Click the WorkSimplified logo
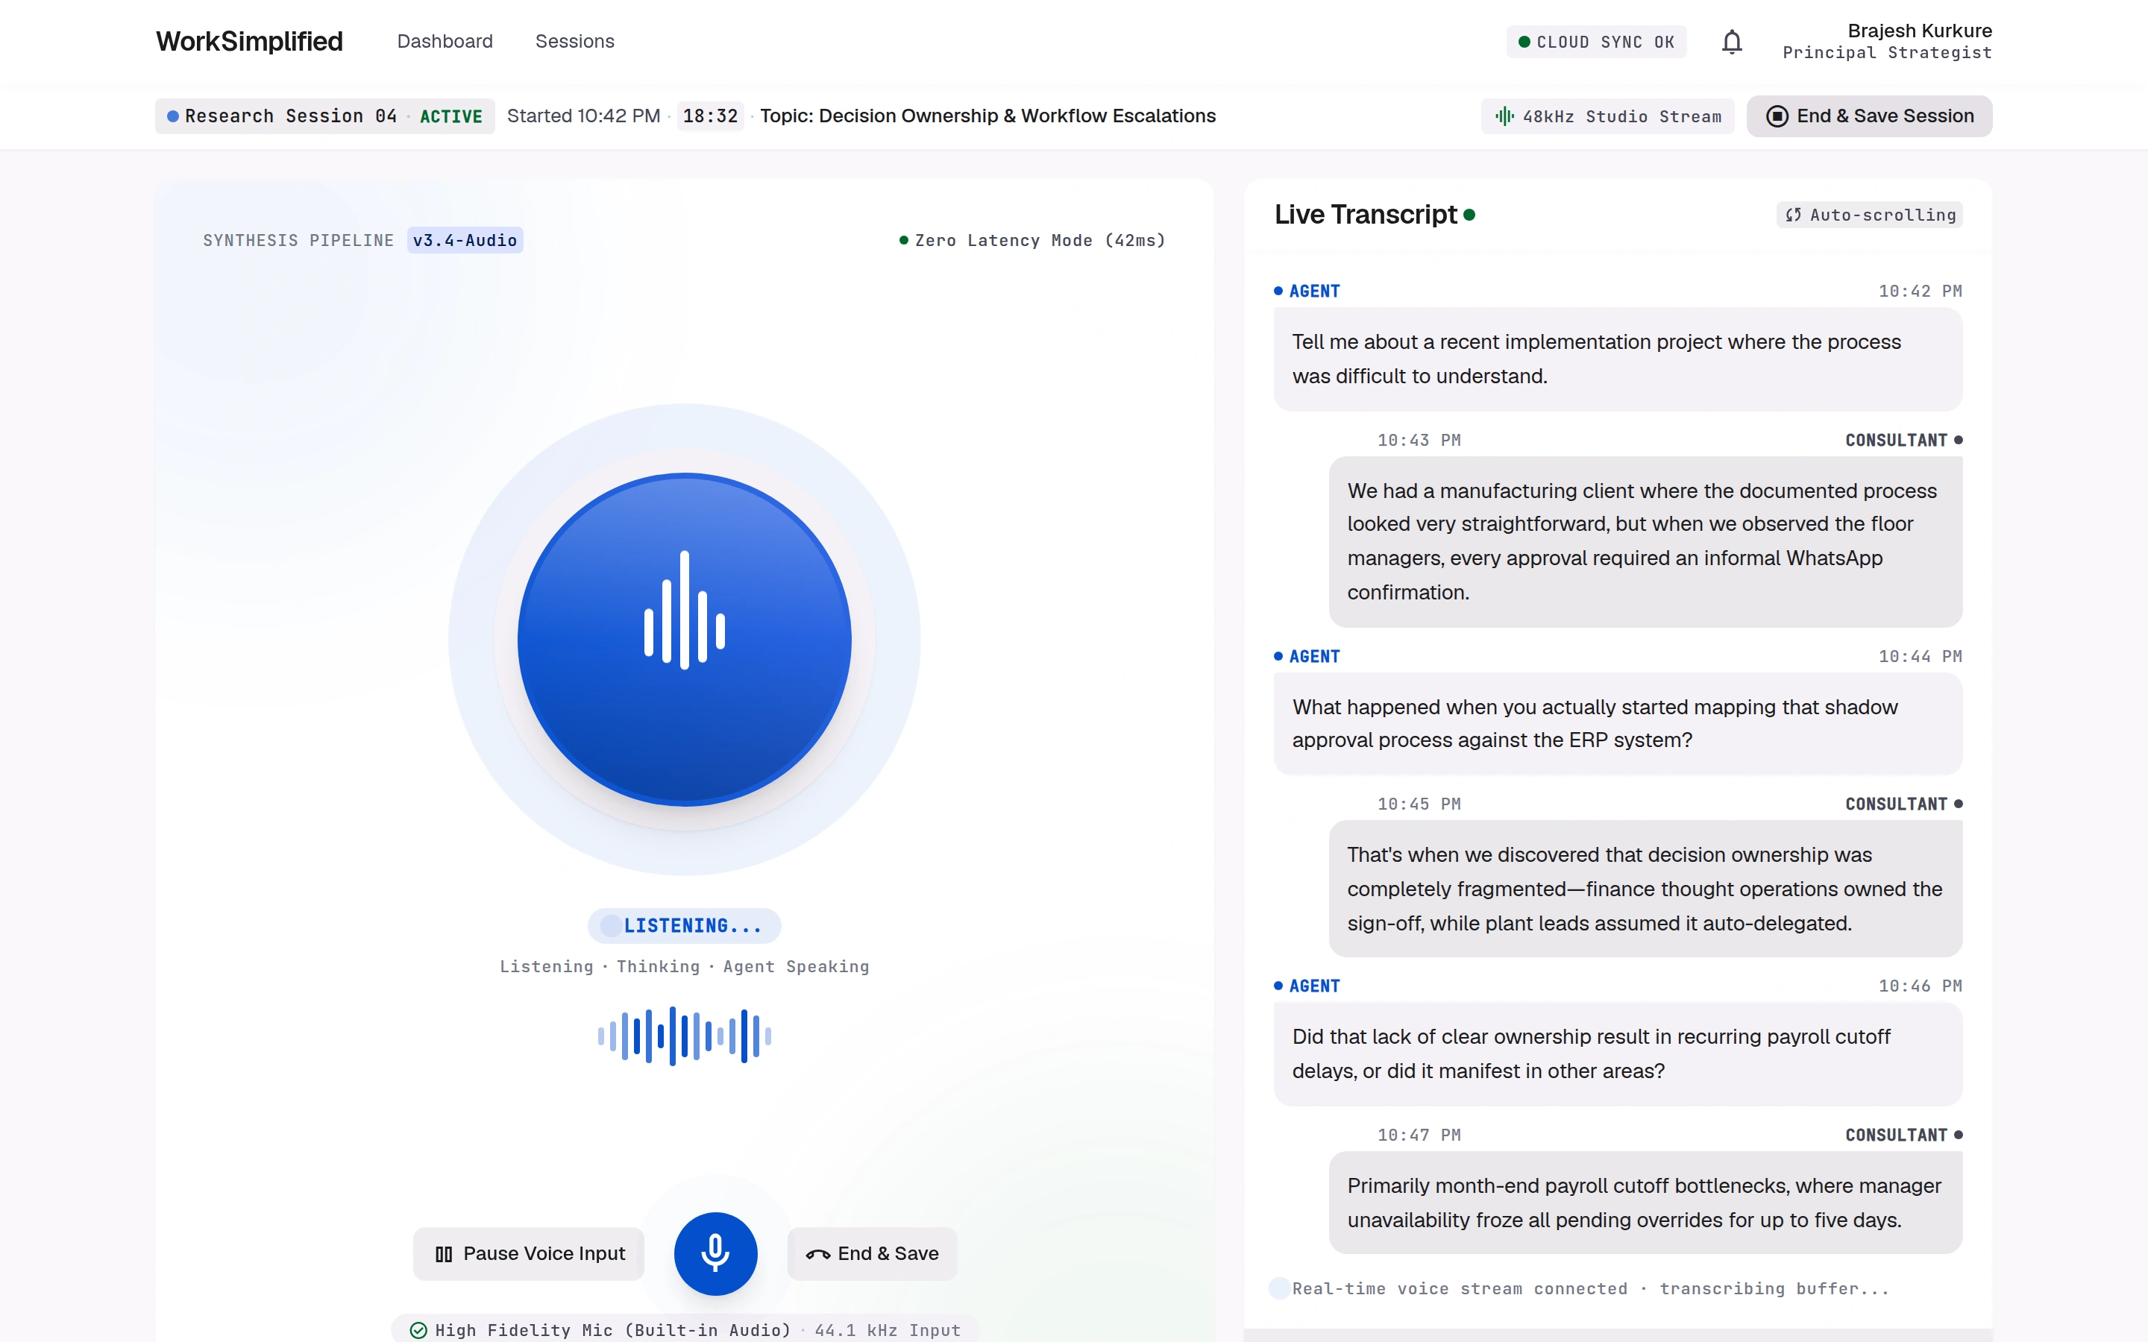Screen dimensions: 2148x1342 coord(249,42)
